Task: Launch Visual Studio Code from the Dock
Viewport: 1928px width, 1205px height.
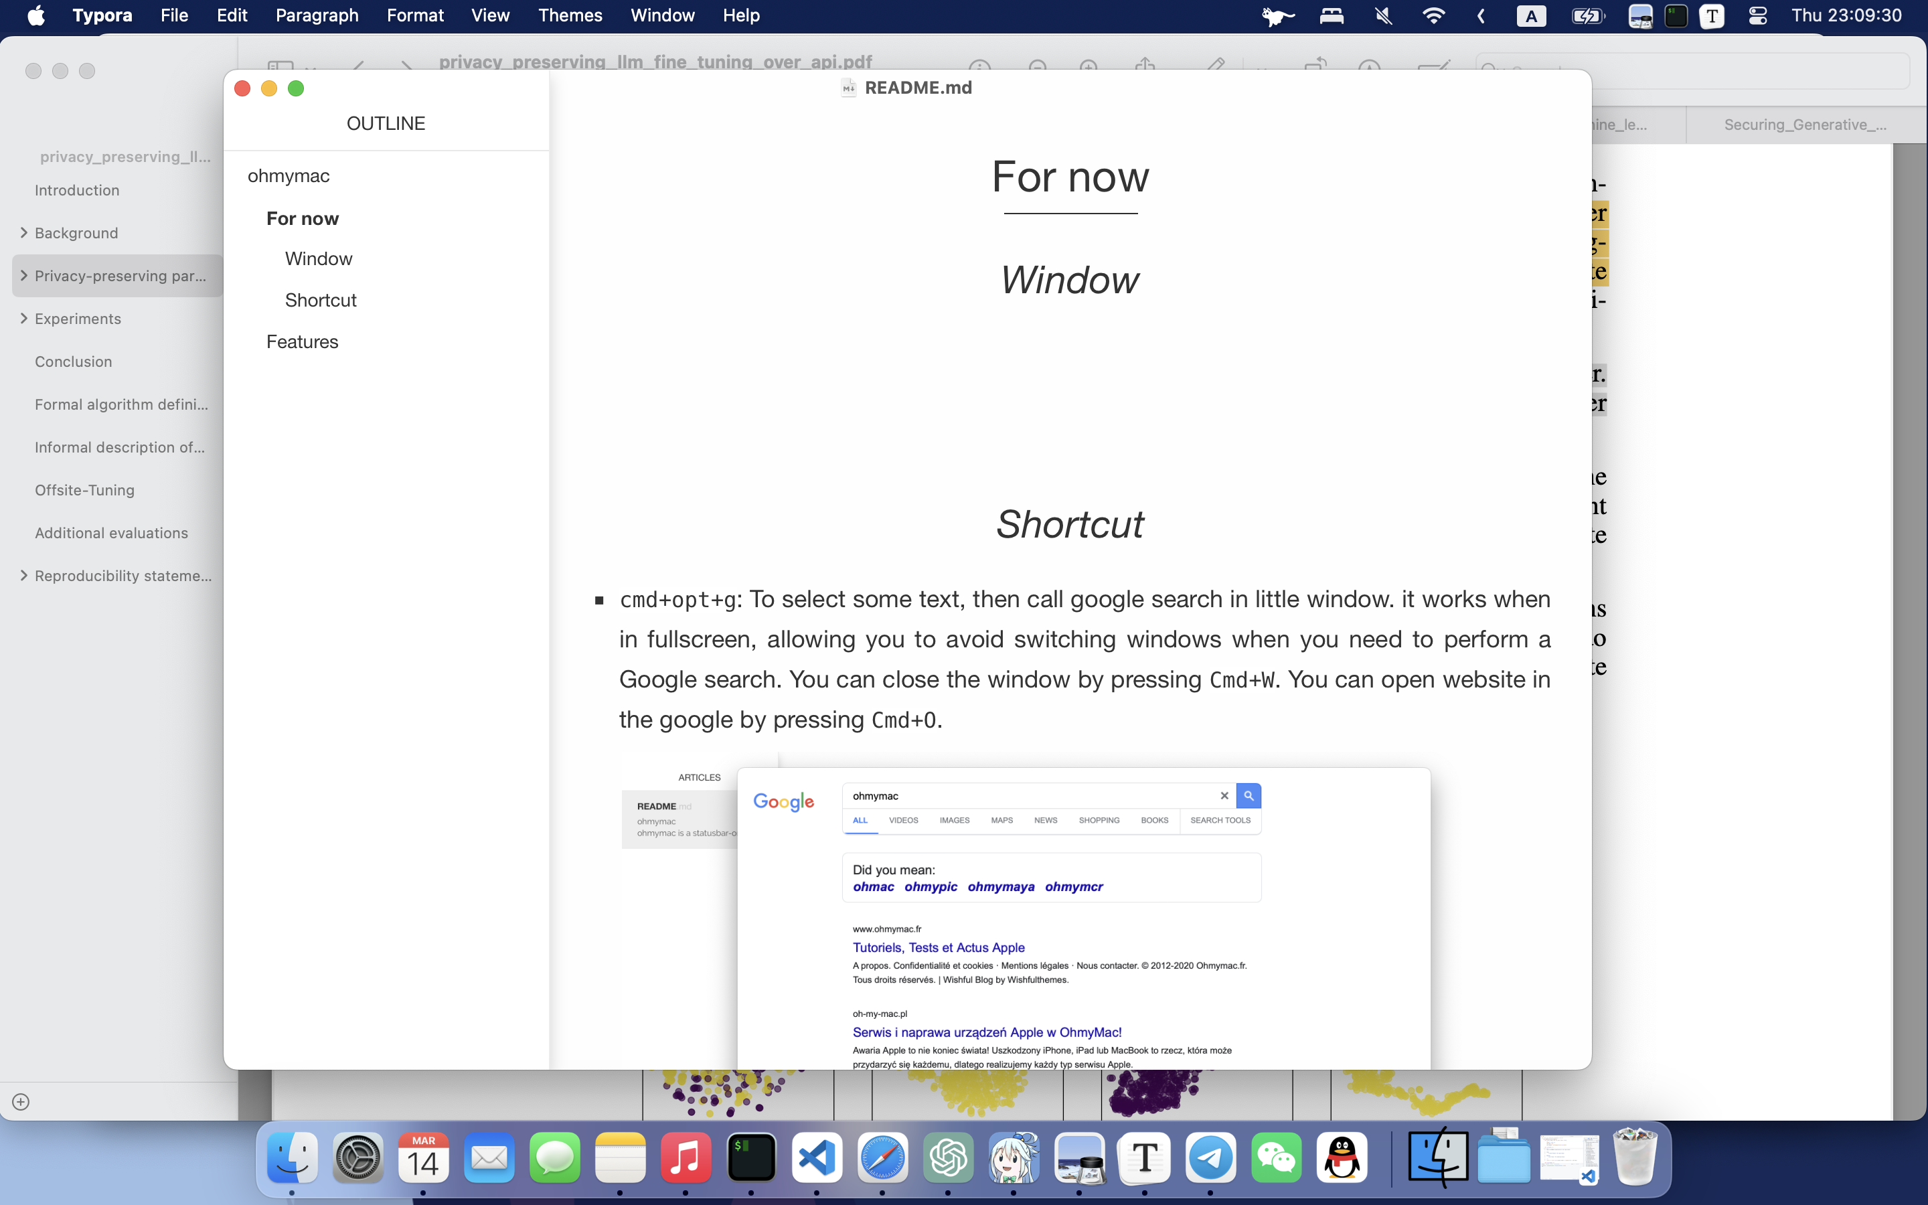Action: click(x=817, y=1158)
